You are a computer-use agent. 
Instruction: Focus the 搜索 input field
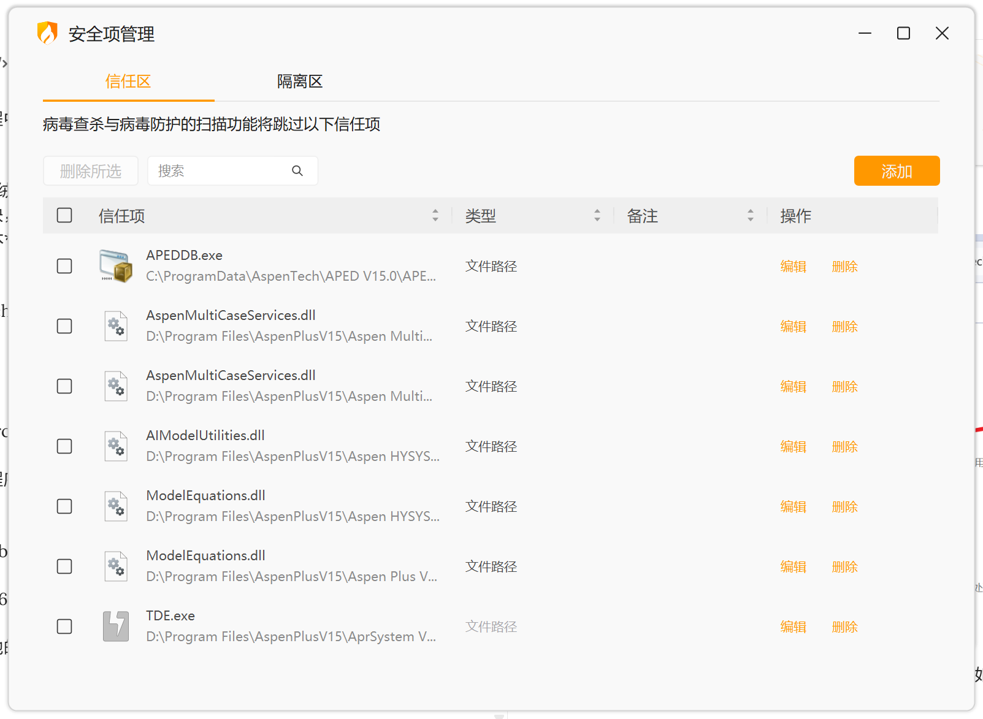232,170
